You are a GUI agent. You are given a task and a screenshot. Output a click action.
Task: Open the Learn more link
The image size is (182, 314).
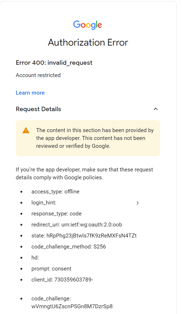[30, 93]
